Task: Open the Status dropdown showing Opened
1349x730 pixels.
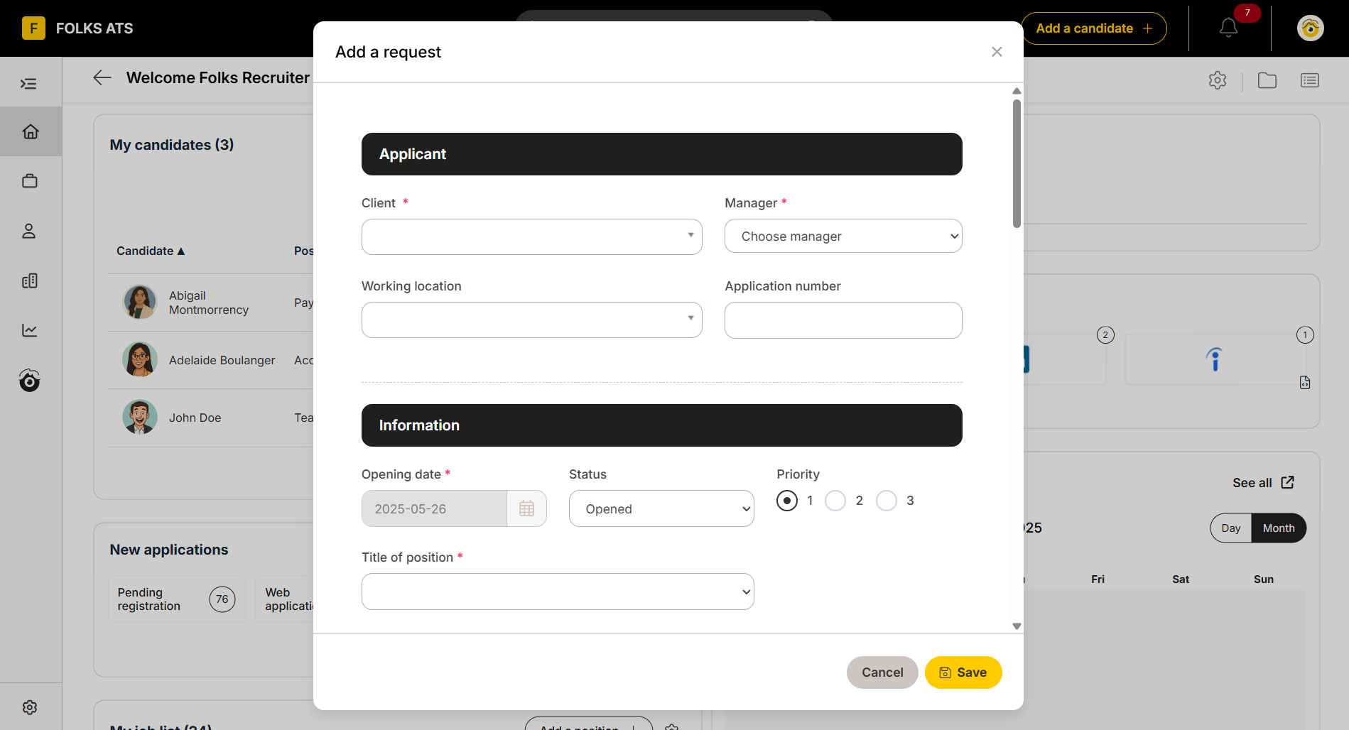Action: point(661,508)
